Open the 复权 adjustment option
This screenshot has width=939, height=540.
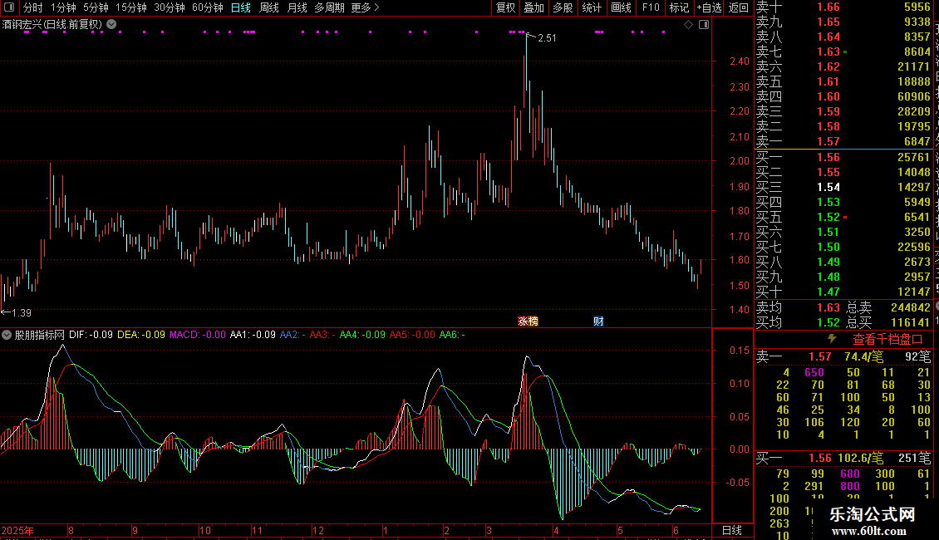[505, 7]
